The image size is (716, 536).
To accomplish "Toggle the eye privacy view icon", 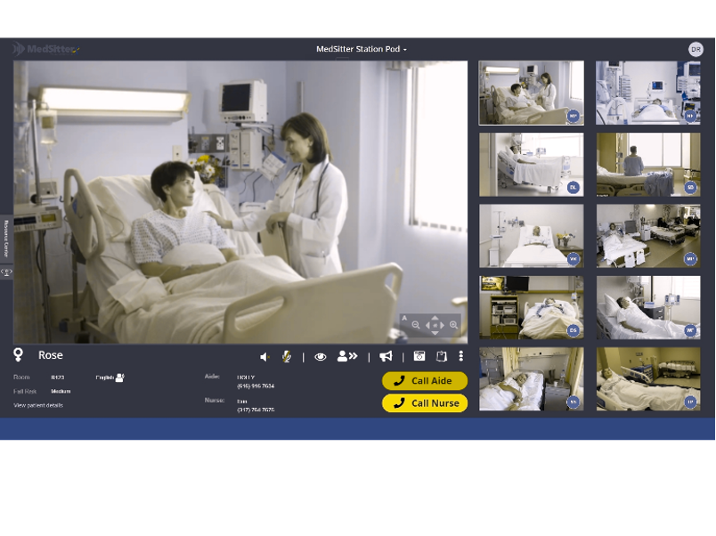I will 320,356.
